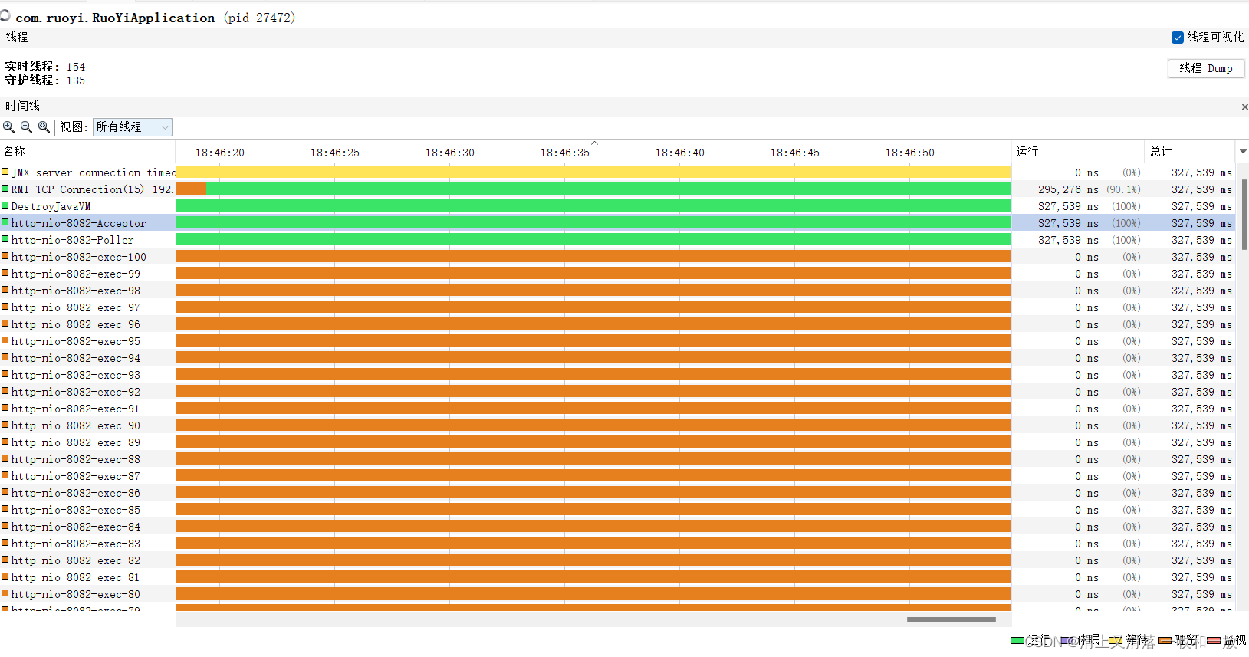The height and width of the screenshot is (657, 1249).
Task: Click the state icon beside DestroyJavaVM
Action: pyautogui.click(x=5, y=205)
